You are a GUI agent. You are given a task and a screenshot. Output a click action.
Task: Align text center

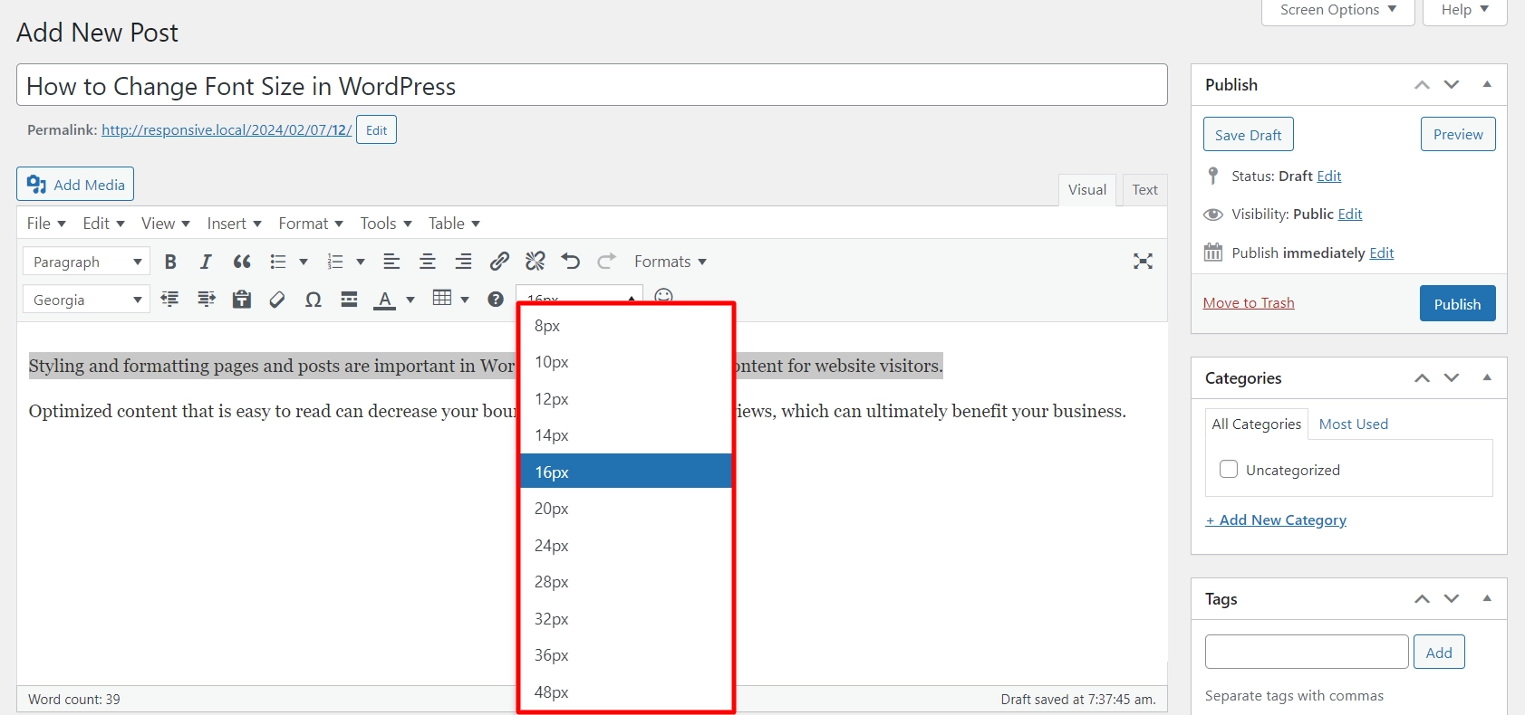(428, 262)
